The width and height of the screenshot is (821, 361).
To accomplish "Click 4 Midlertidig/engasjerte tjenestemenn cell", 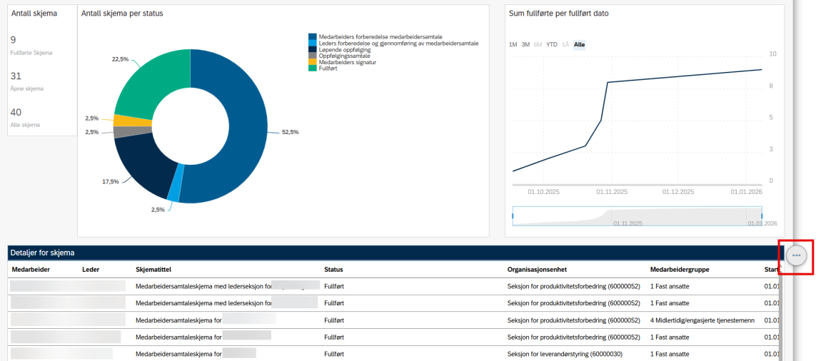I will click(x=702, y=320).
